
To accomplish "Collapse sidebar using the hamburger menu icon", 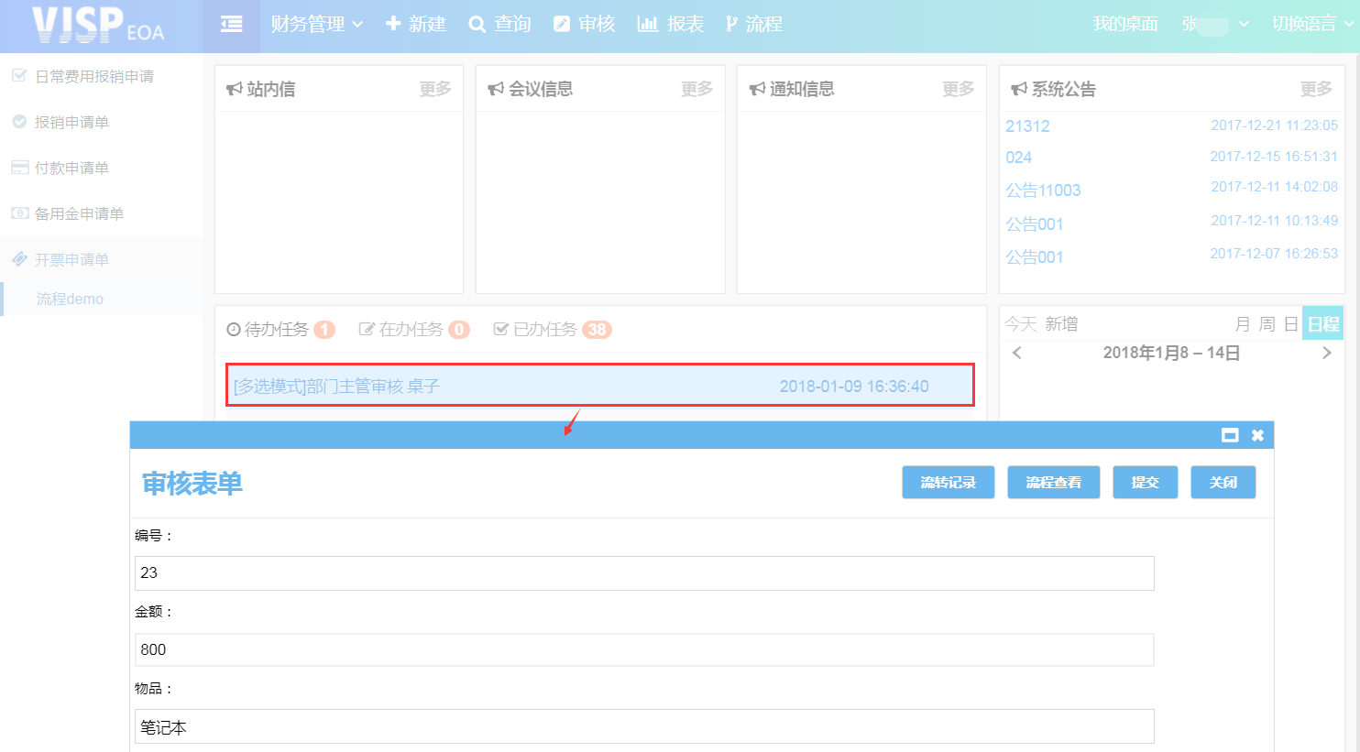I will pos(232,25).
